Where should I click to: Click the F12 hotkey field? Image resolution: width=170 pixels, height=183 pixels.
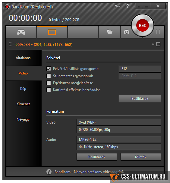[x=140, y=68]
